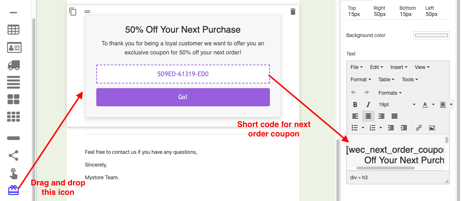This screenshot has width=461, height=201.
Task: Open the Table menu
Action: point(386,79)
